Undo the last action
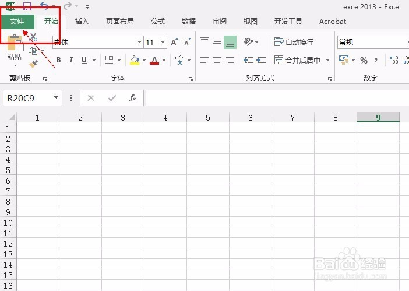This screenshot has height=291, width=409. 44,6
